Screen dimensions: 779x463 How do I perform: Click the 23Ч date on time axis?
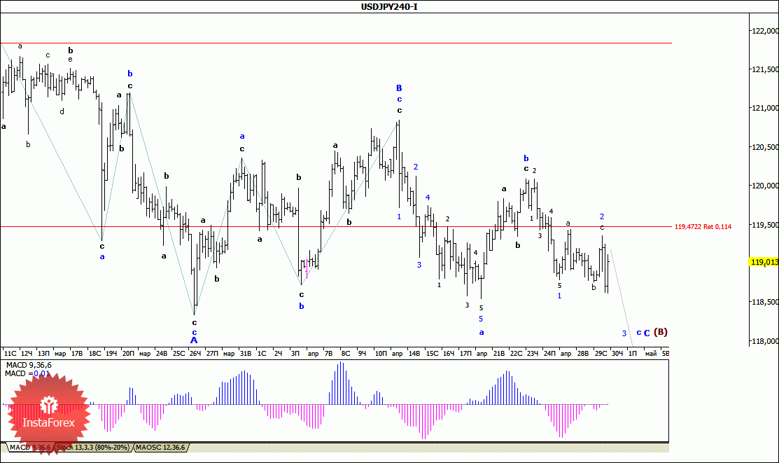coord(533,354)
